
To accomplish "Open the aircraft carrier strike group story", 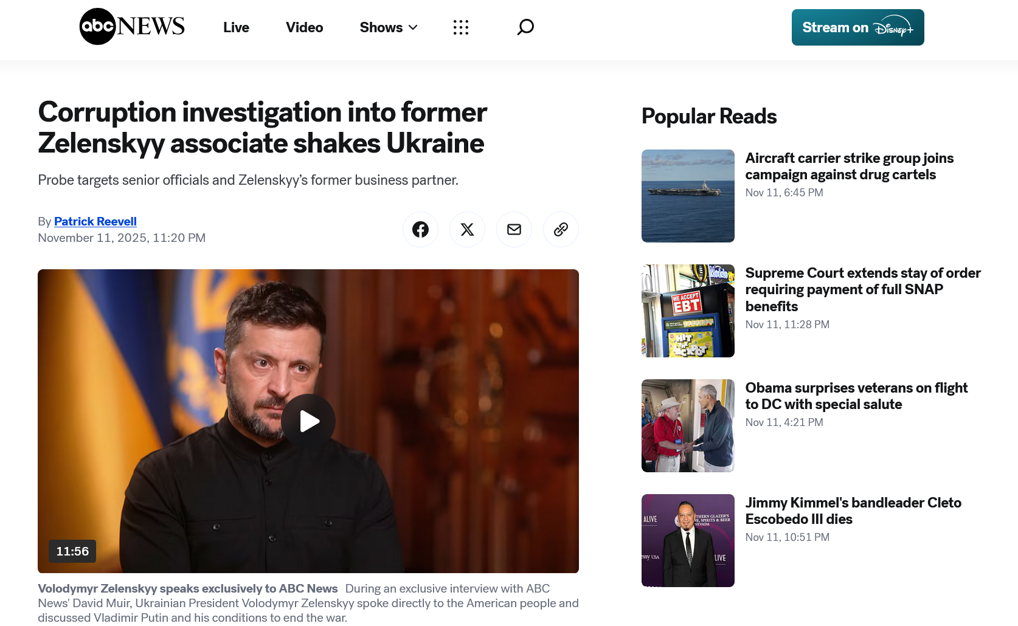I will [849, 167].
